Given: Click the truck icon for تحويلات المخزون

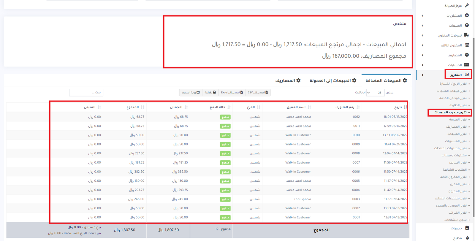Looking at the screenshot, I should pos(466,35).
